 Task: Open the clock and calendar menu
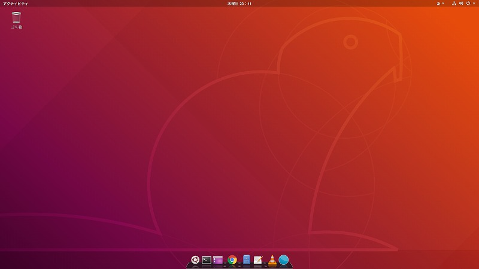click(239, 4)
